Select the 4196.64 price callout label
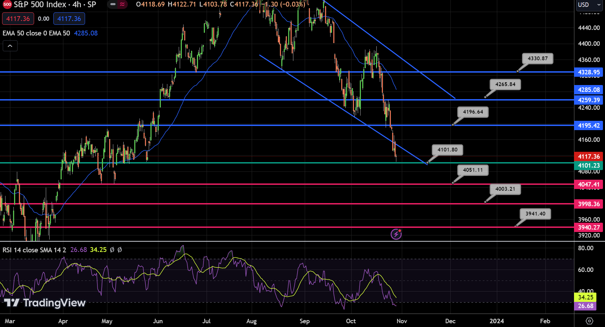 (x=473, y=112)
